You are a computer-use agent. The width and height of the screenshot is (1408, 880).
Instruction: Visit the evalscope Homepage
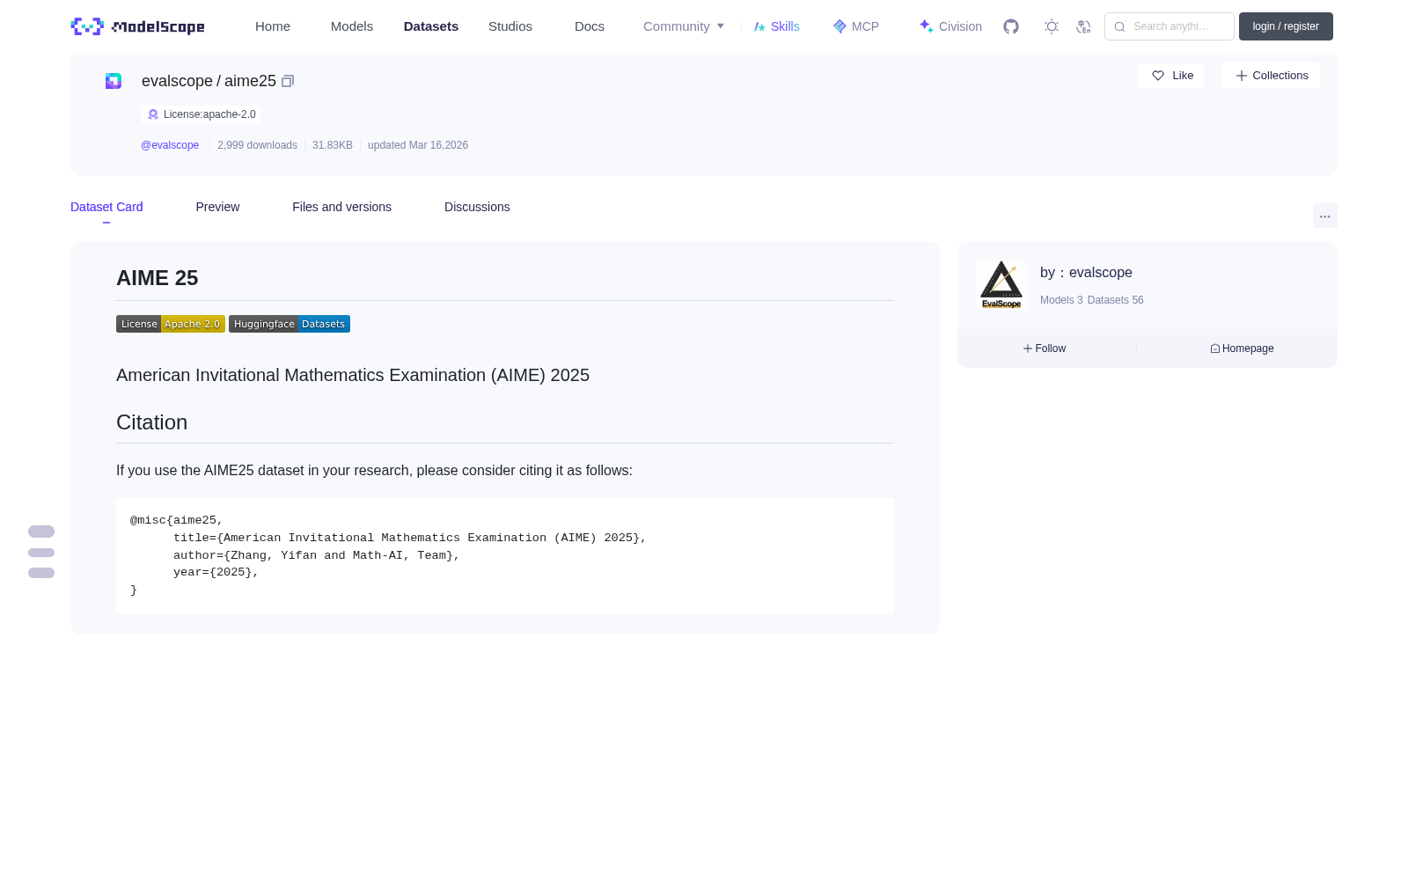1242,348
